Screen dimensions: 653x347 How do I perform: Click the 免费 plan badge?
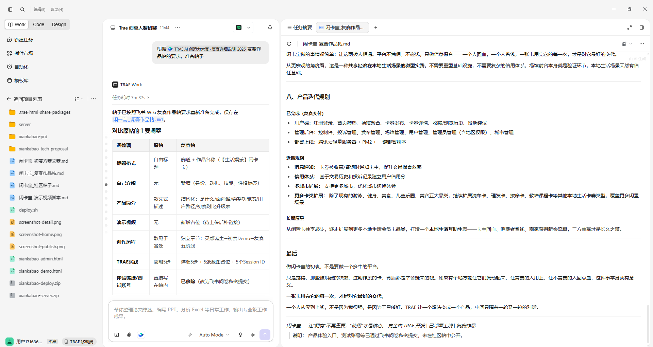(x=52, y=342)
